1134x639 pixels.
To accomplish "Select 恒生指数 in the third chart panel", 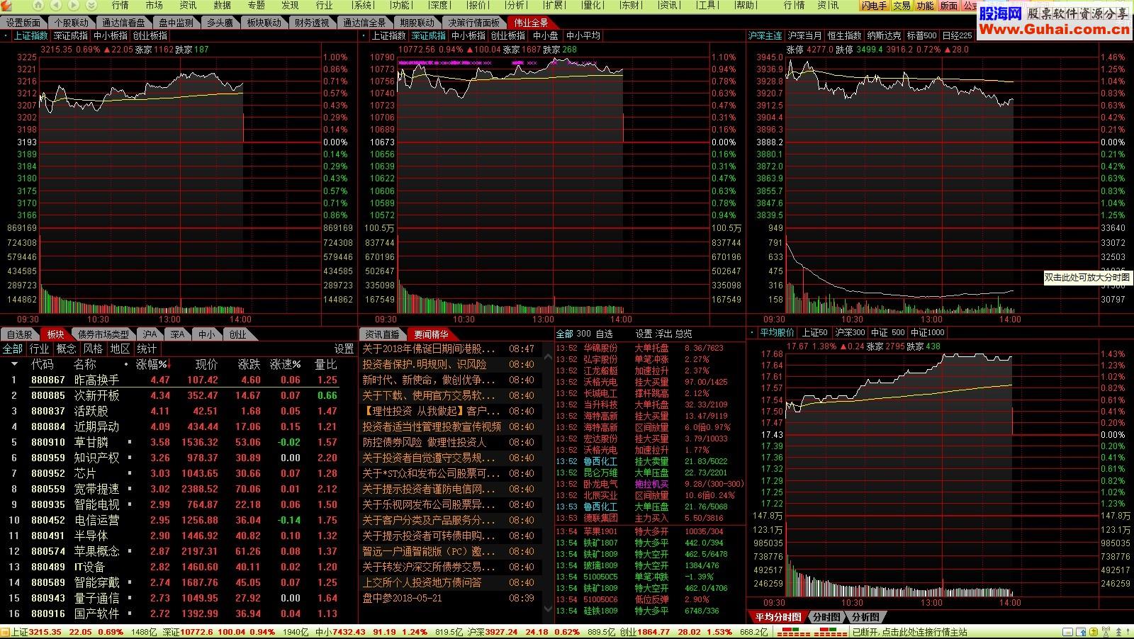I will pos(844,35).
